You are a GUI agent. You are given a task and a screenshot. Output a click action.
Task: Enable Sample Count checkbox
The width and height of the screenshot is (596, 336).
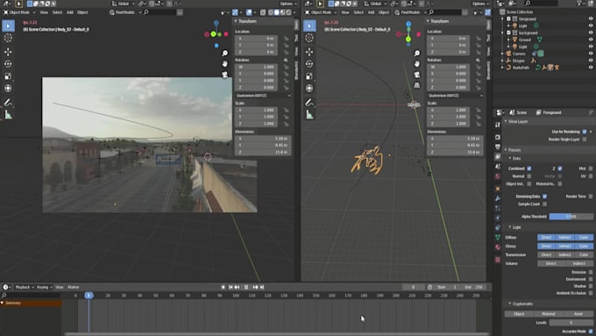pyautogui.click(x=544, y=204)
